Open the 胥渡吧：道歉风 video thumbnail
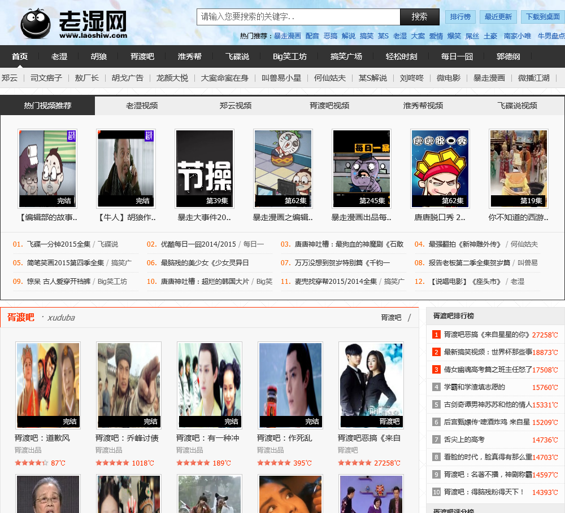The width and height of the screenshot is (565, 513). 48,385
